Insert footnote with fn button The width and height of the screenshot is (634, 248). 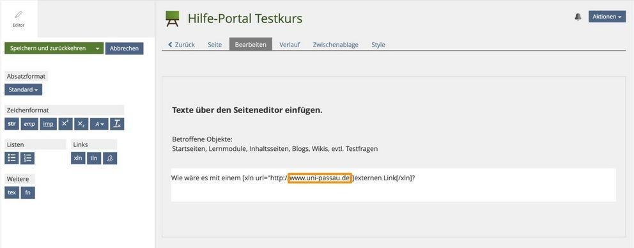click(x=28, y=192)
